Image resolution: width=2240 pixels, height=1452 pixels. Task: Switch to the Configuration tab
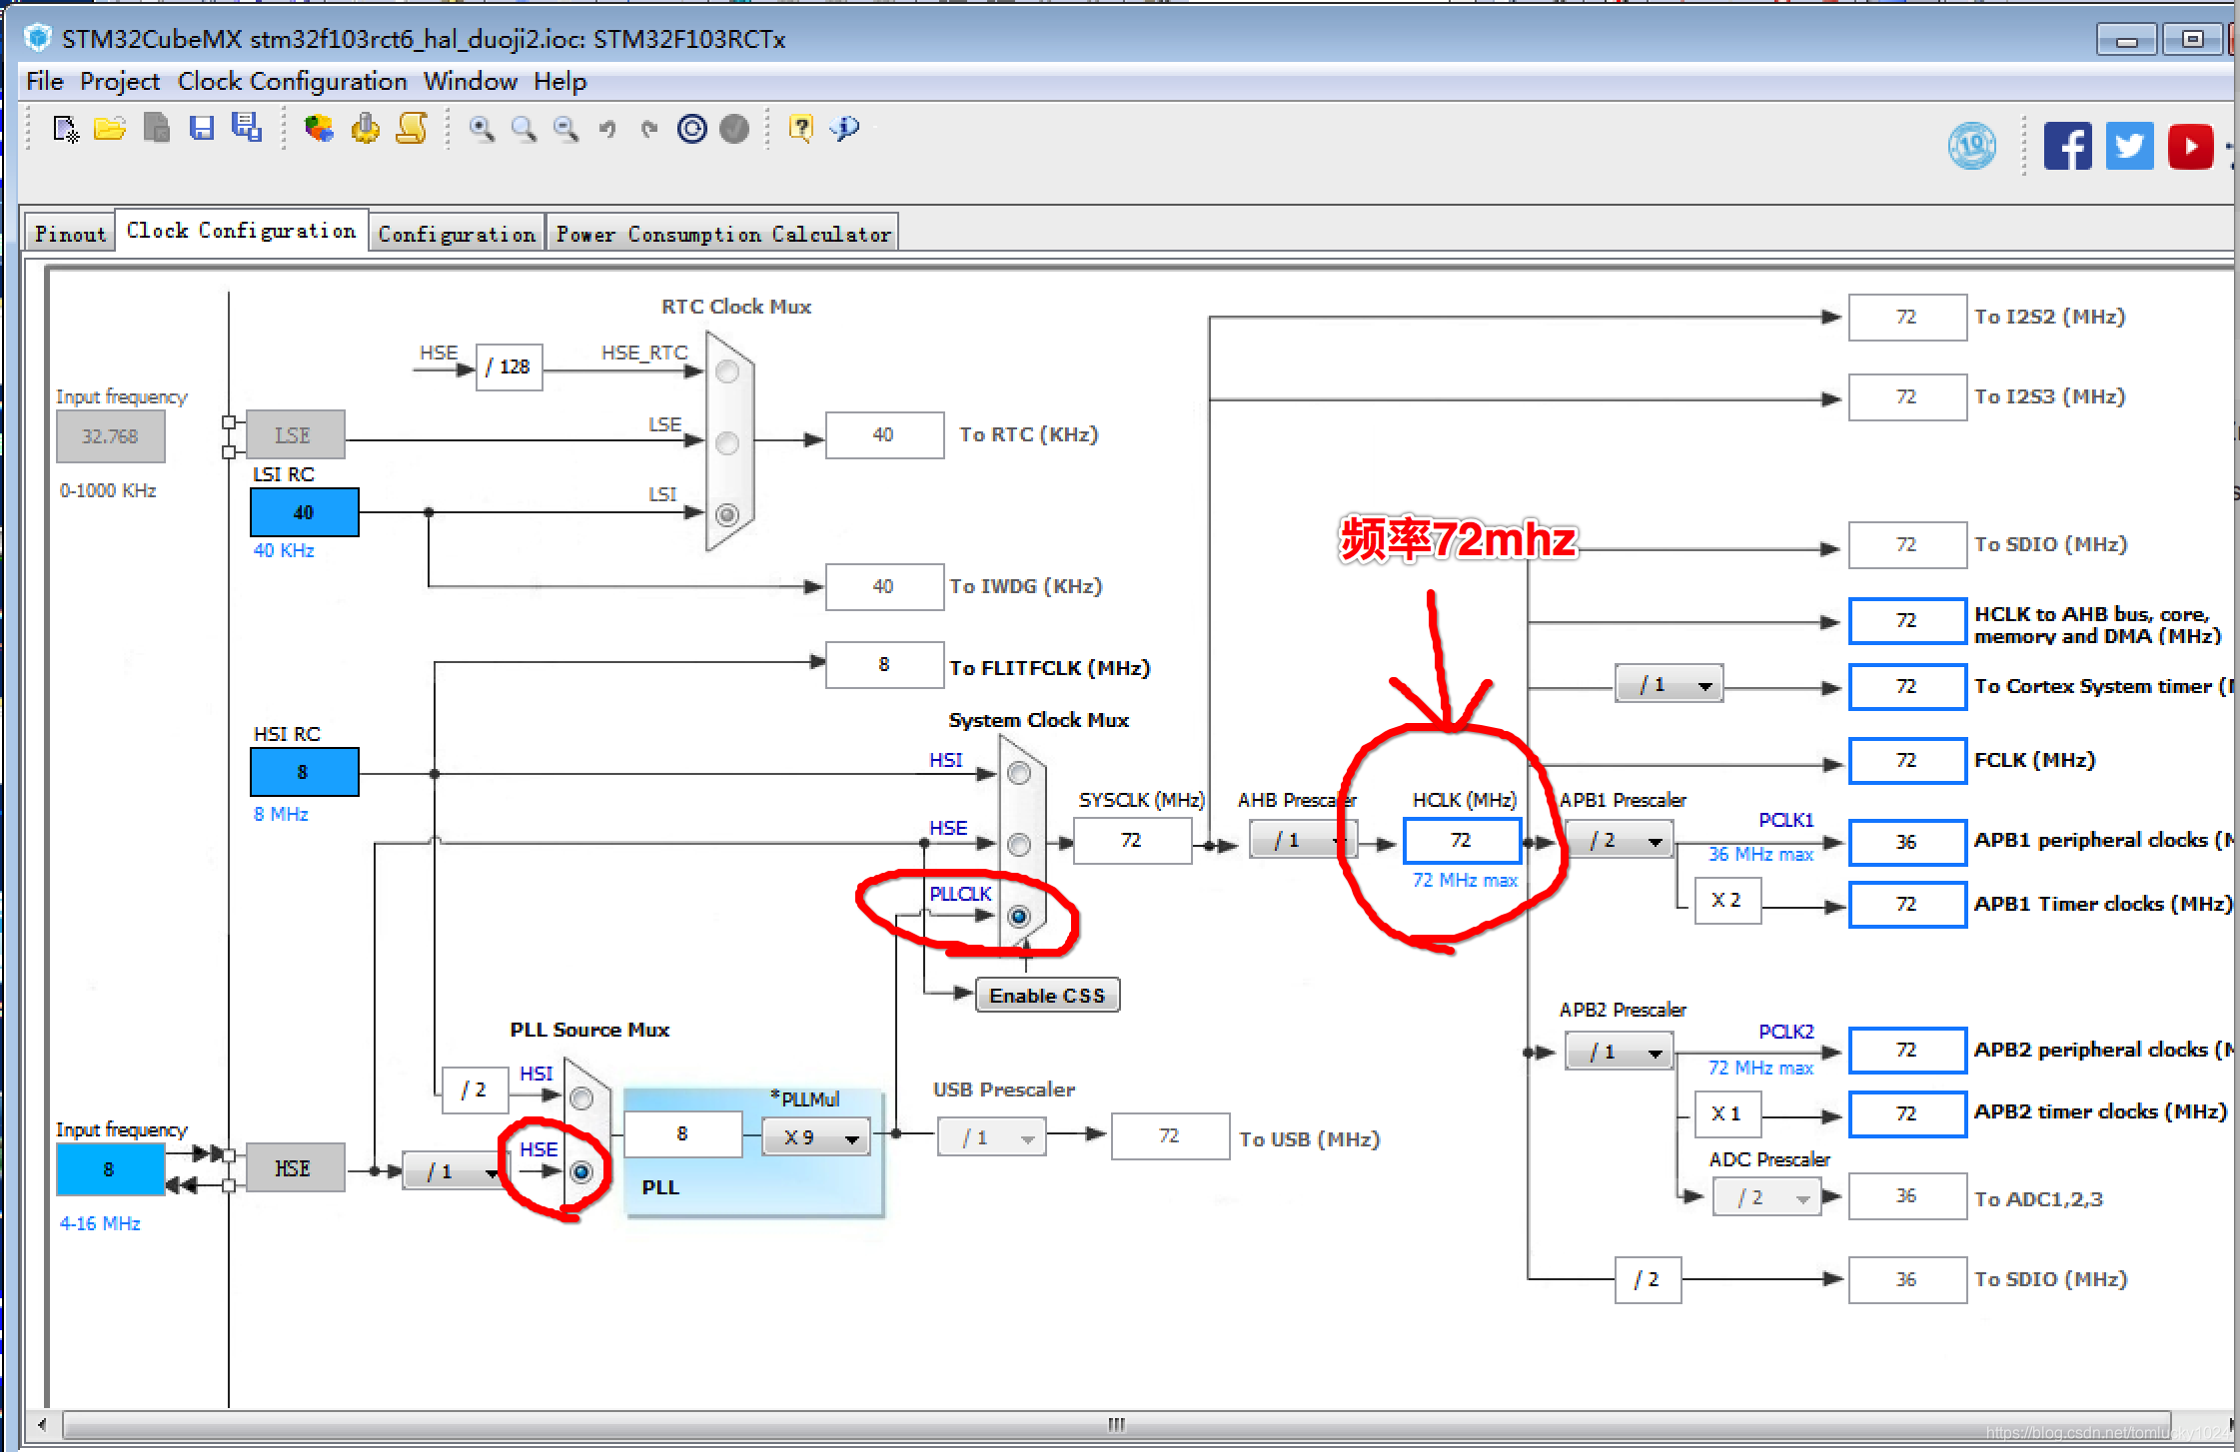[x=457, y=234]
